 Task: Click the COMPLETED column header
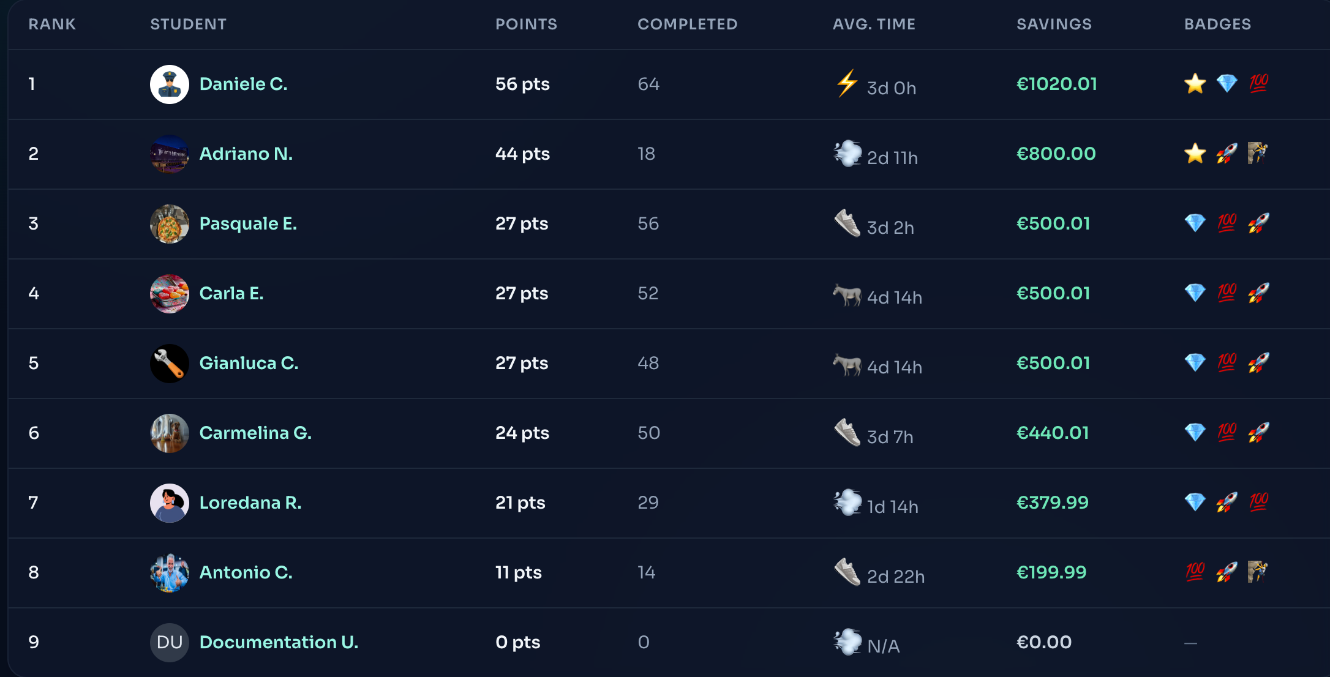[687, 24]
